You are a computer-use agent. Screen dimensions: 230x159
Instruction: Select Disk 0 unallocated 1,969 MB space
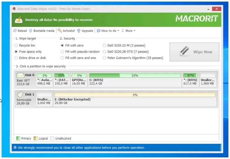click(208, 80)
